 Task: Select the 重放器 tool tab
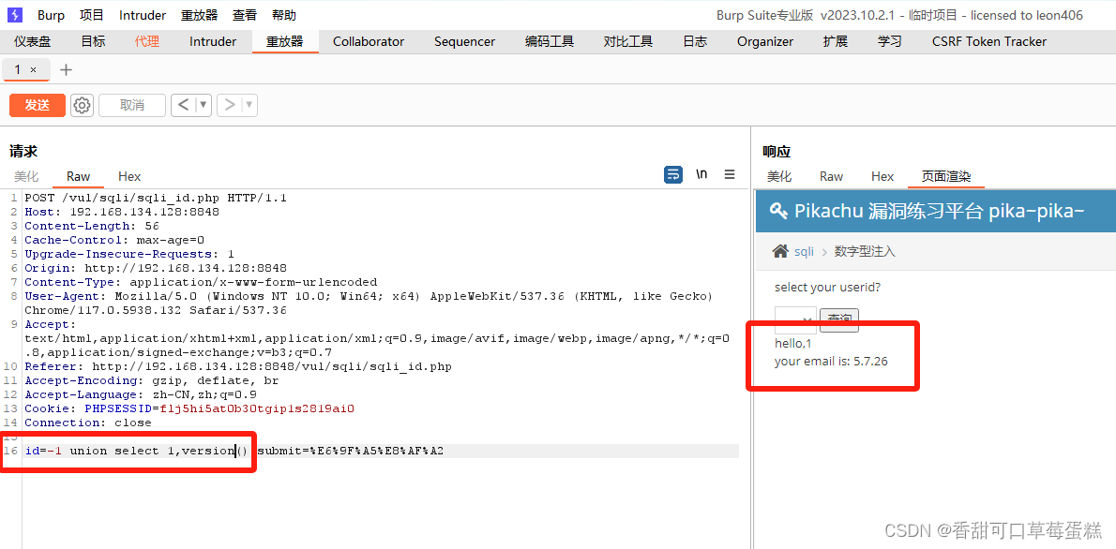pyautogui.click(x=285, y=42)
